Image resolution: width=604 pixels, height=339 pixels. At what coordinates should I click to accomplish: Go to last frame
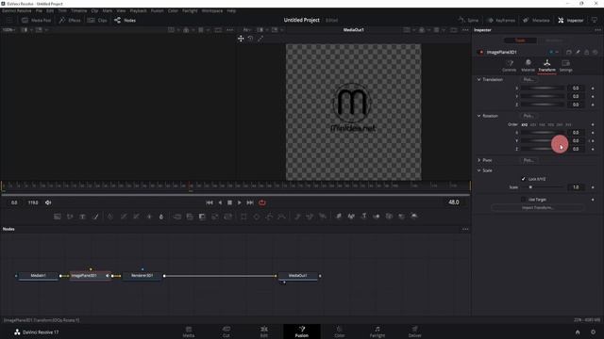(x=250, y=202)
